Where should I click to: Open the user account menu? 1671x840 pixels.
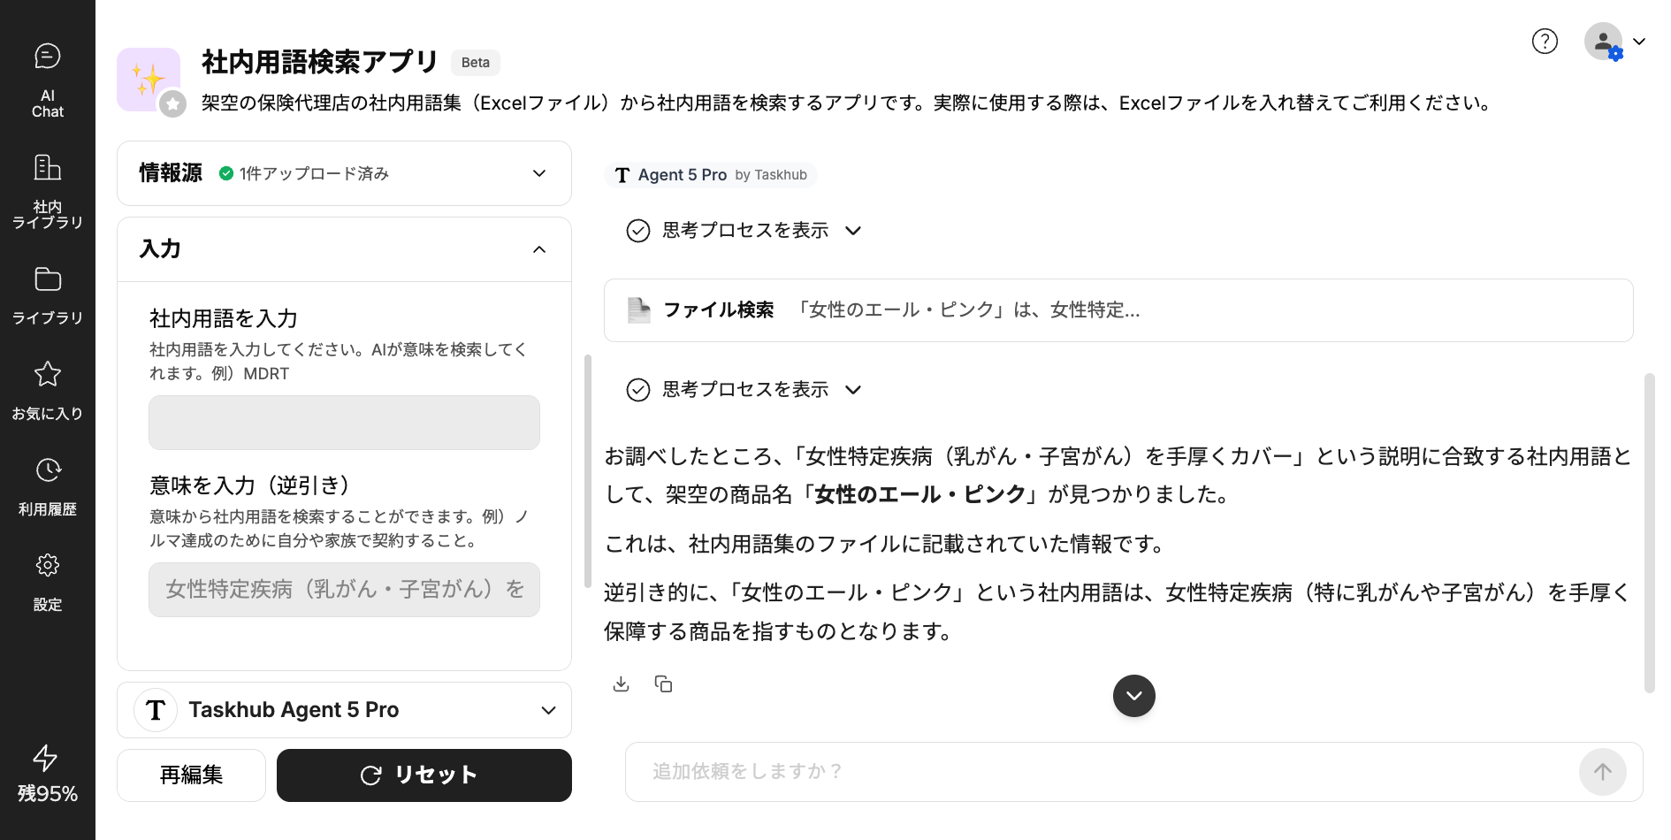click(1614, 42)
